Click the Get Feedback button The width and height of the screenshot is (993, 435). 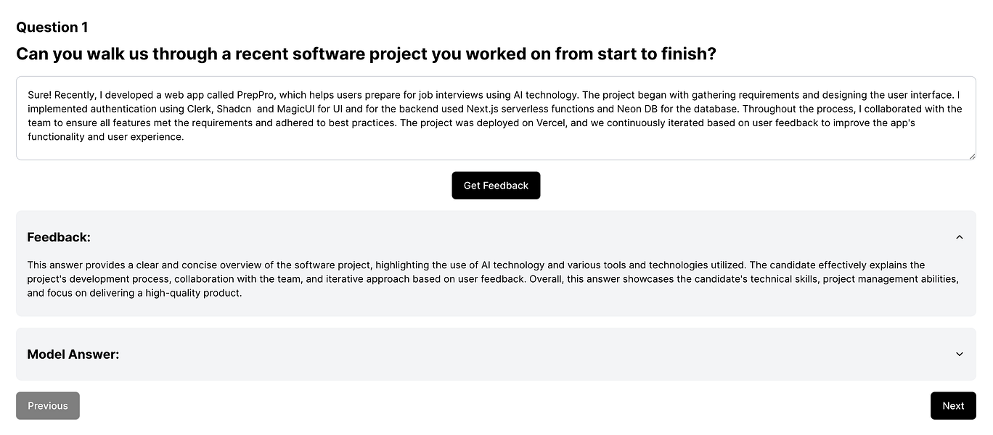[496, 186]
